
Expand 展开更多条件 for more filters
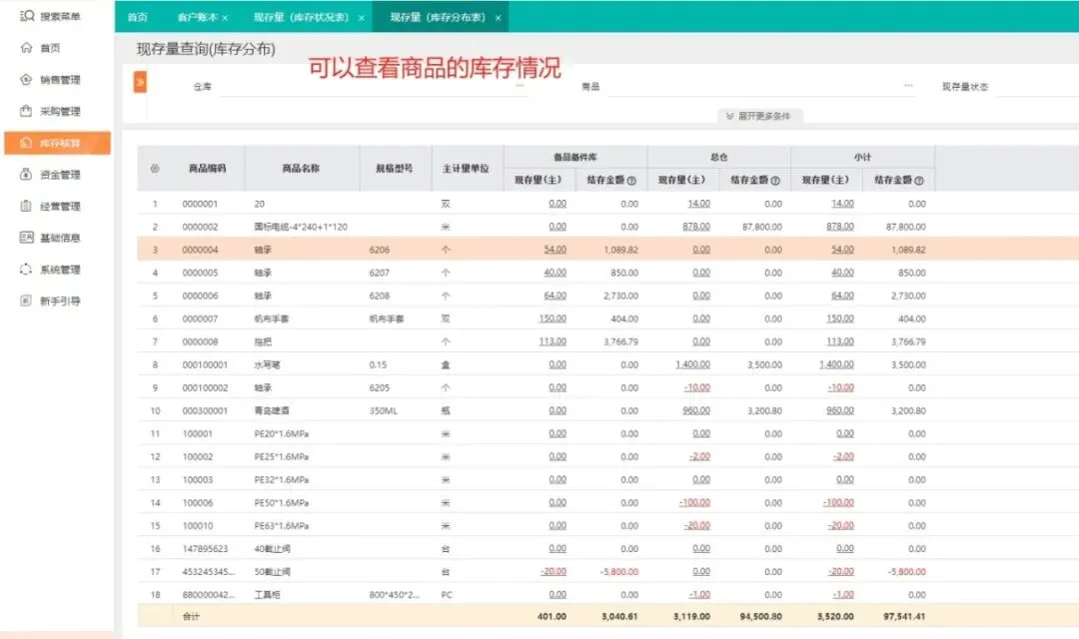coord(758,116)
